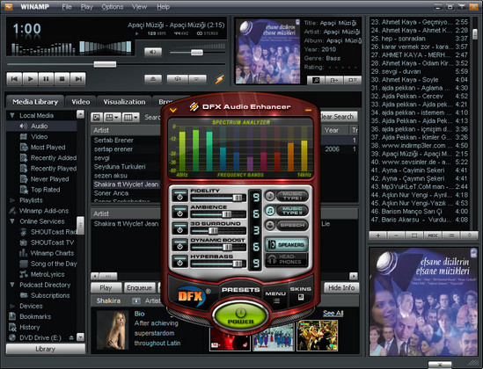The width and height of the screenshot is (483, 369).
Task: Click the Hide Info button
Action: click(341, 288)
